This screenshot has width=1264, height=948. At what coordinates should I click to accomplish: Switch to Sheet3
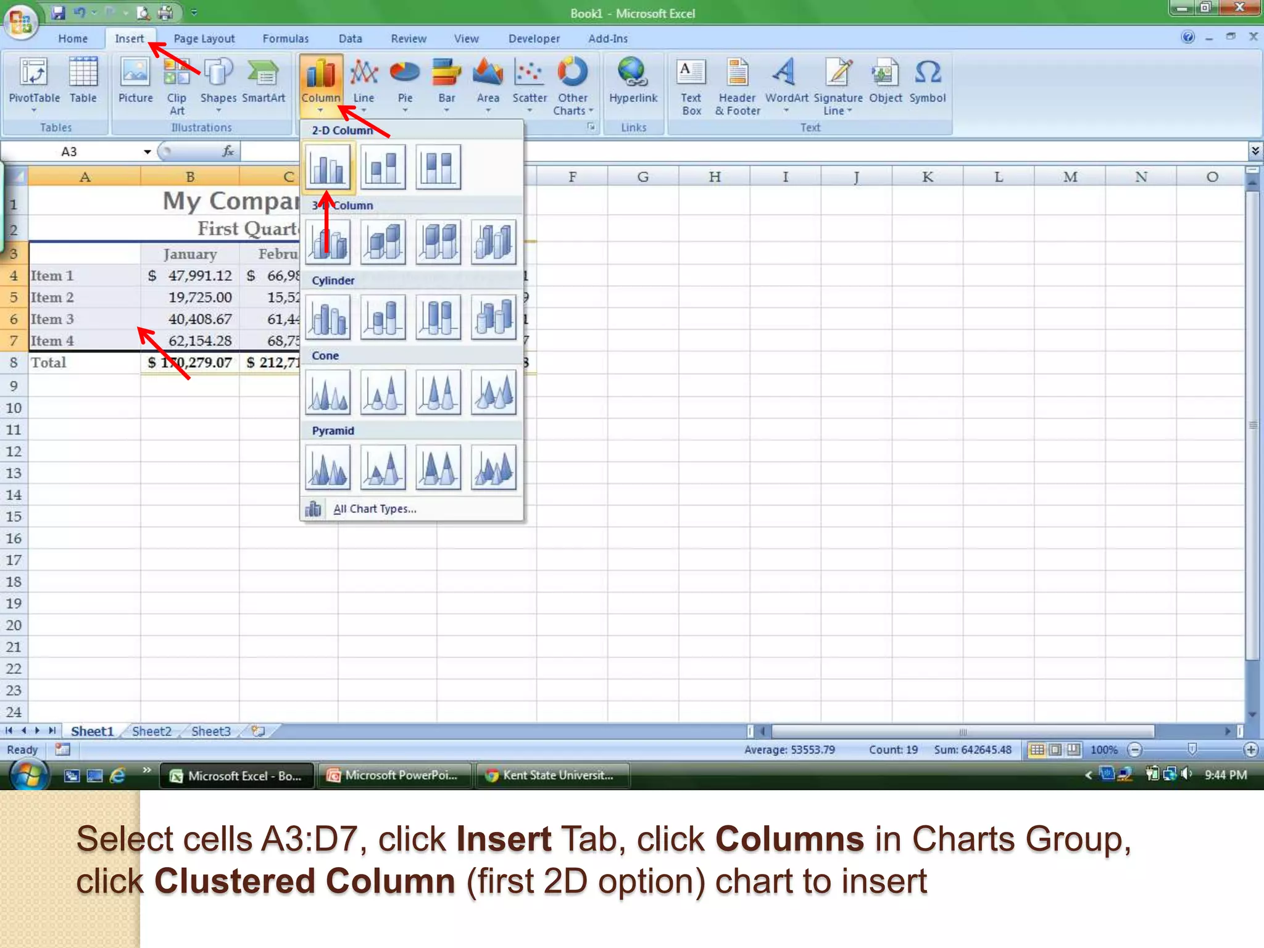(210, 731)
